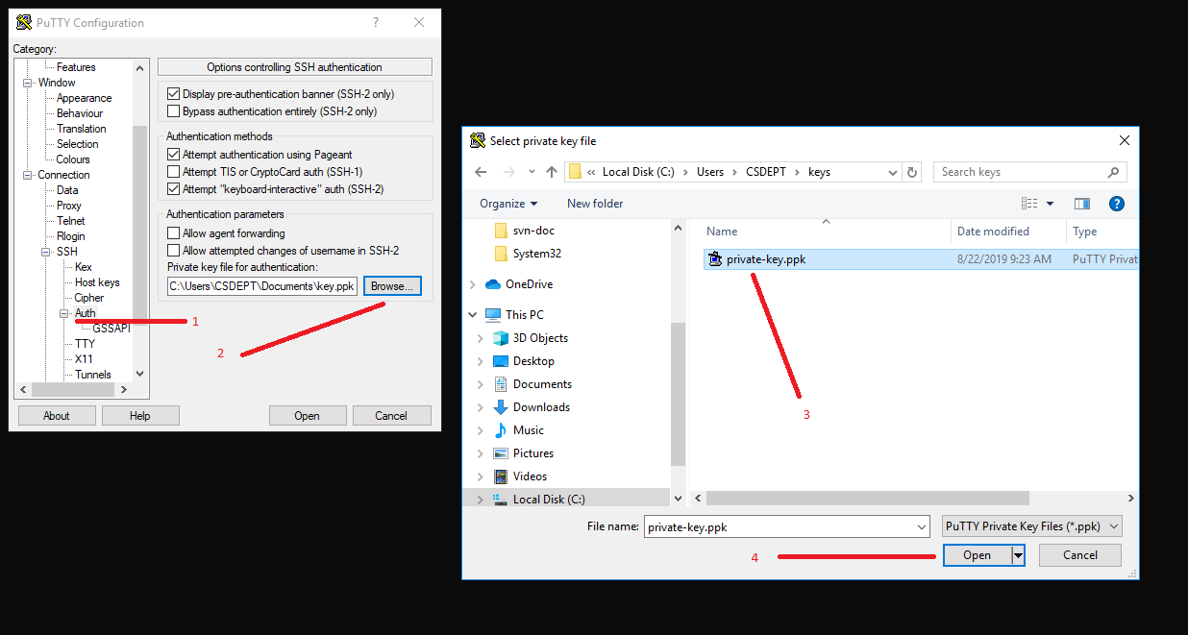This screenshot has width=1188, height=635.
Task: Toggle Attempt authentication using Pageant
Action: pos(174,155)
